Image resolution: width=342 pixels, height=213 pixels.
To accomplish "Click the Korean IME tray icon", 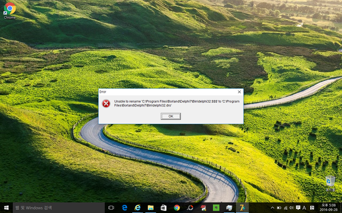I will pyautogui.click(x=312, y=208).
